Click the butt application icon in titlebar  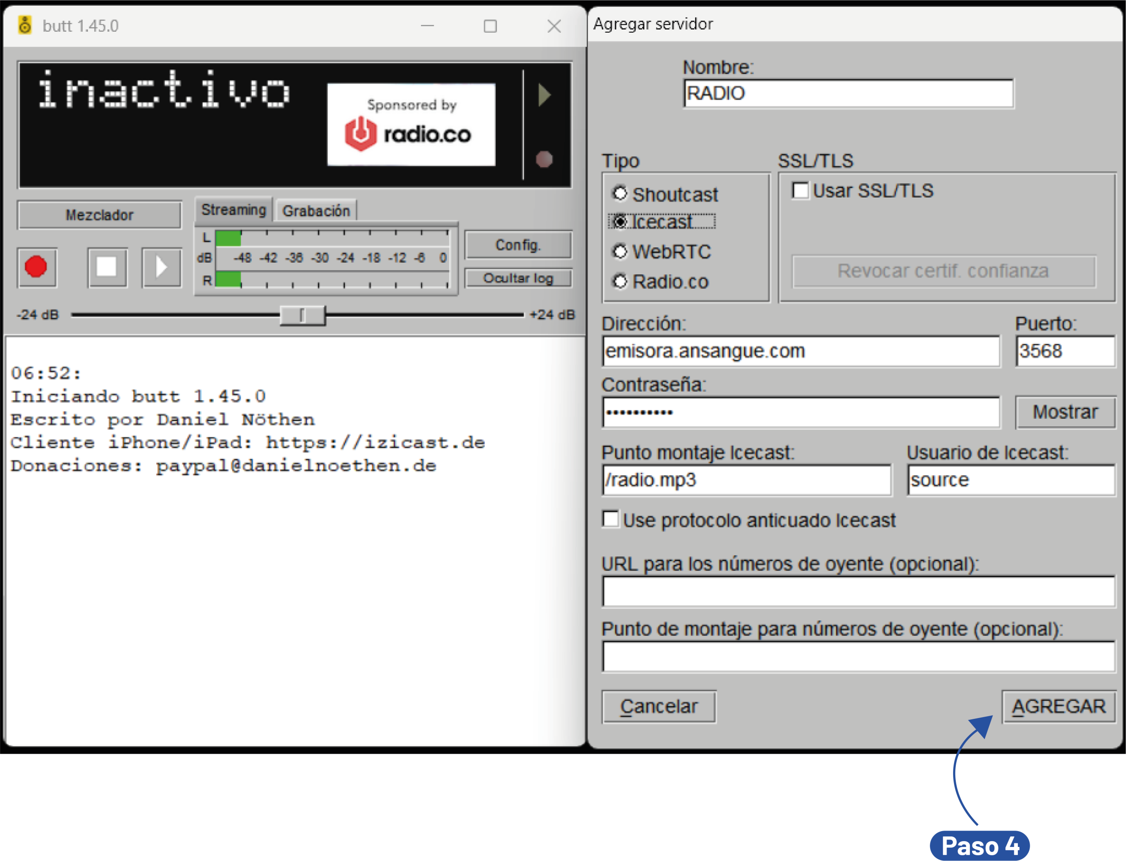coord(25,25)
